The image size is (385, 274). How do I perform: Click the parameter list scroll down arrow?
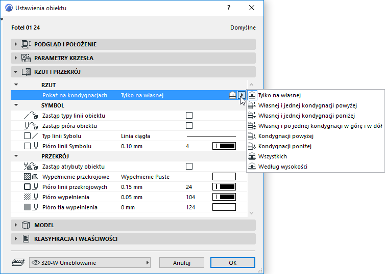(x=251, y=213)
